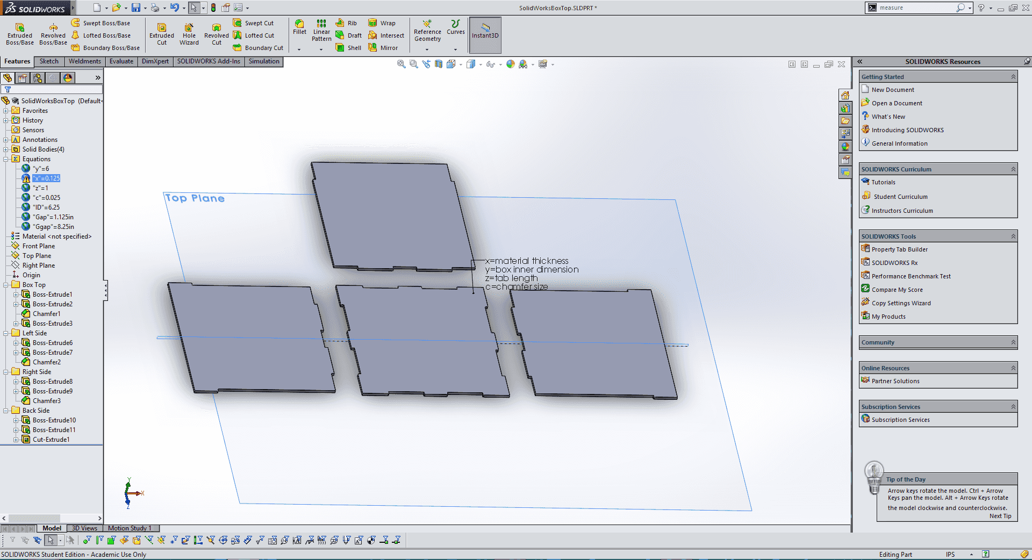Switch to the Motion Study 1 tab
The width and height of the screenshot is (1032, 560).
pos(130,528)
